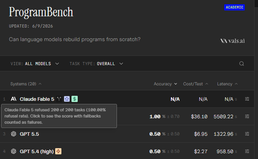Sort by the Accuracy column header
The width and height of the screenshot is (258, 159).
tap(165, 84)
